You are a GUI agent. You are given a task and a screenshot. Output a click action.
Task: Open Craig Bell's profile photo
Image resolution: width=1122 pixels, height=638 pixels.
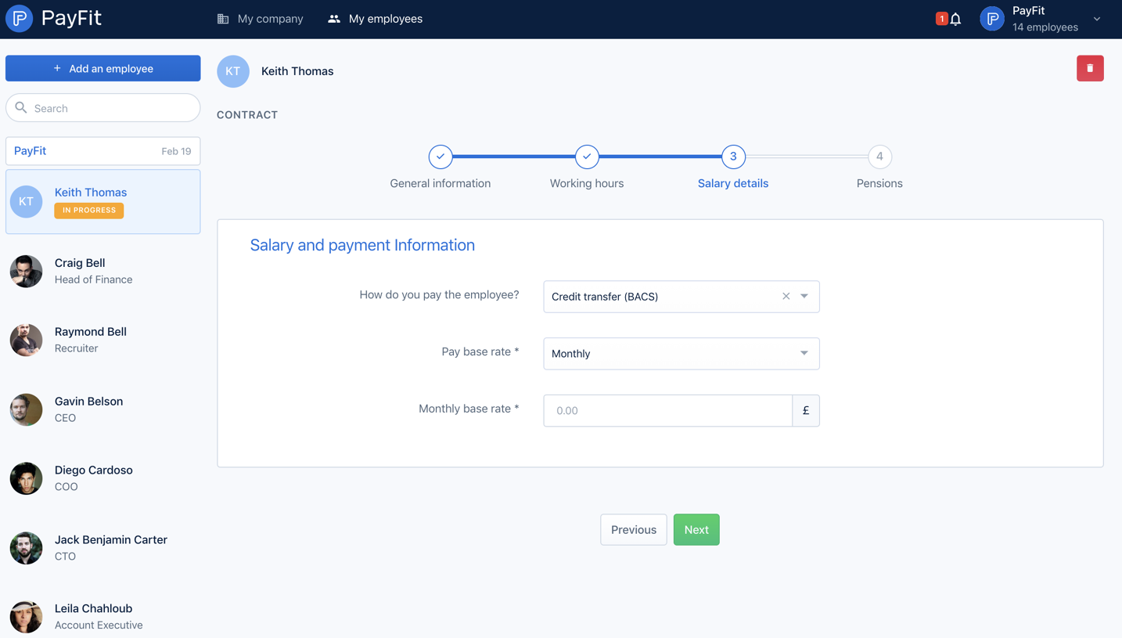[26, 271]
